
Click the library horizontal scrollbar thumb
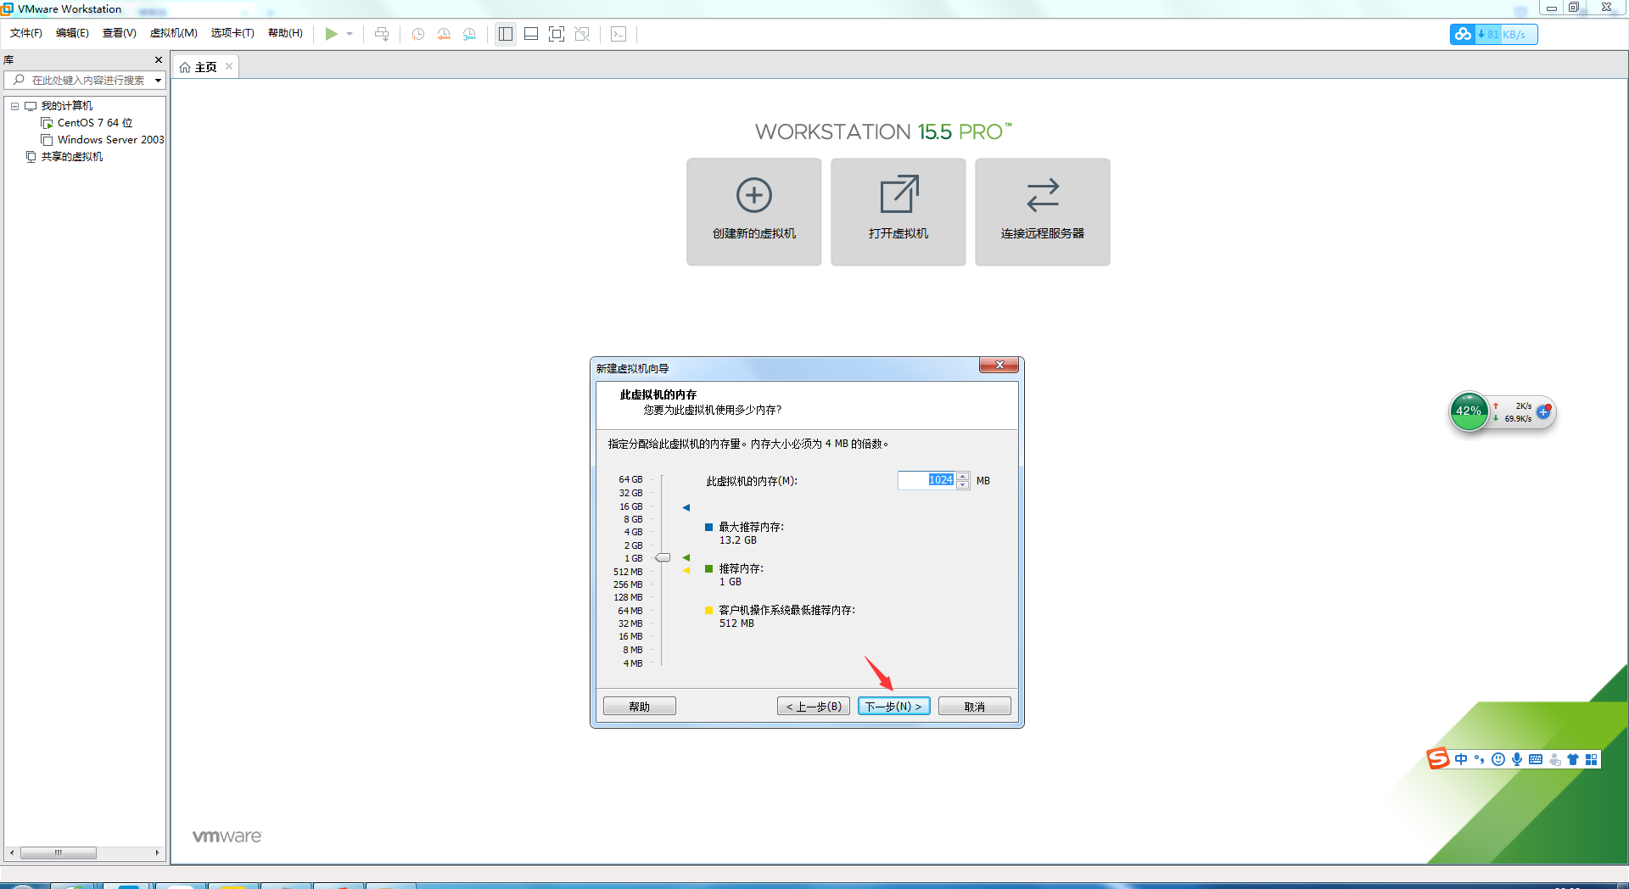(x=59, y=853)
